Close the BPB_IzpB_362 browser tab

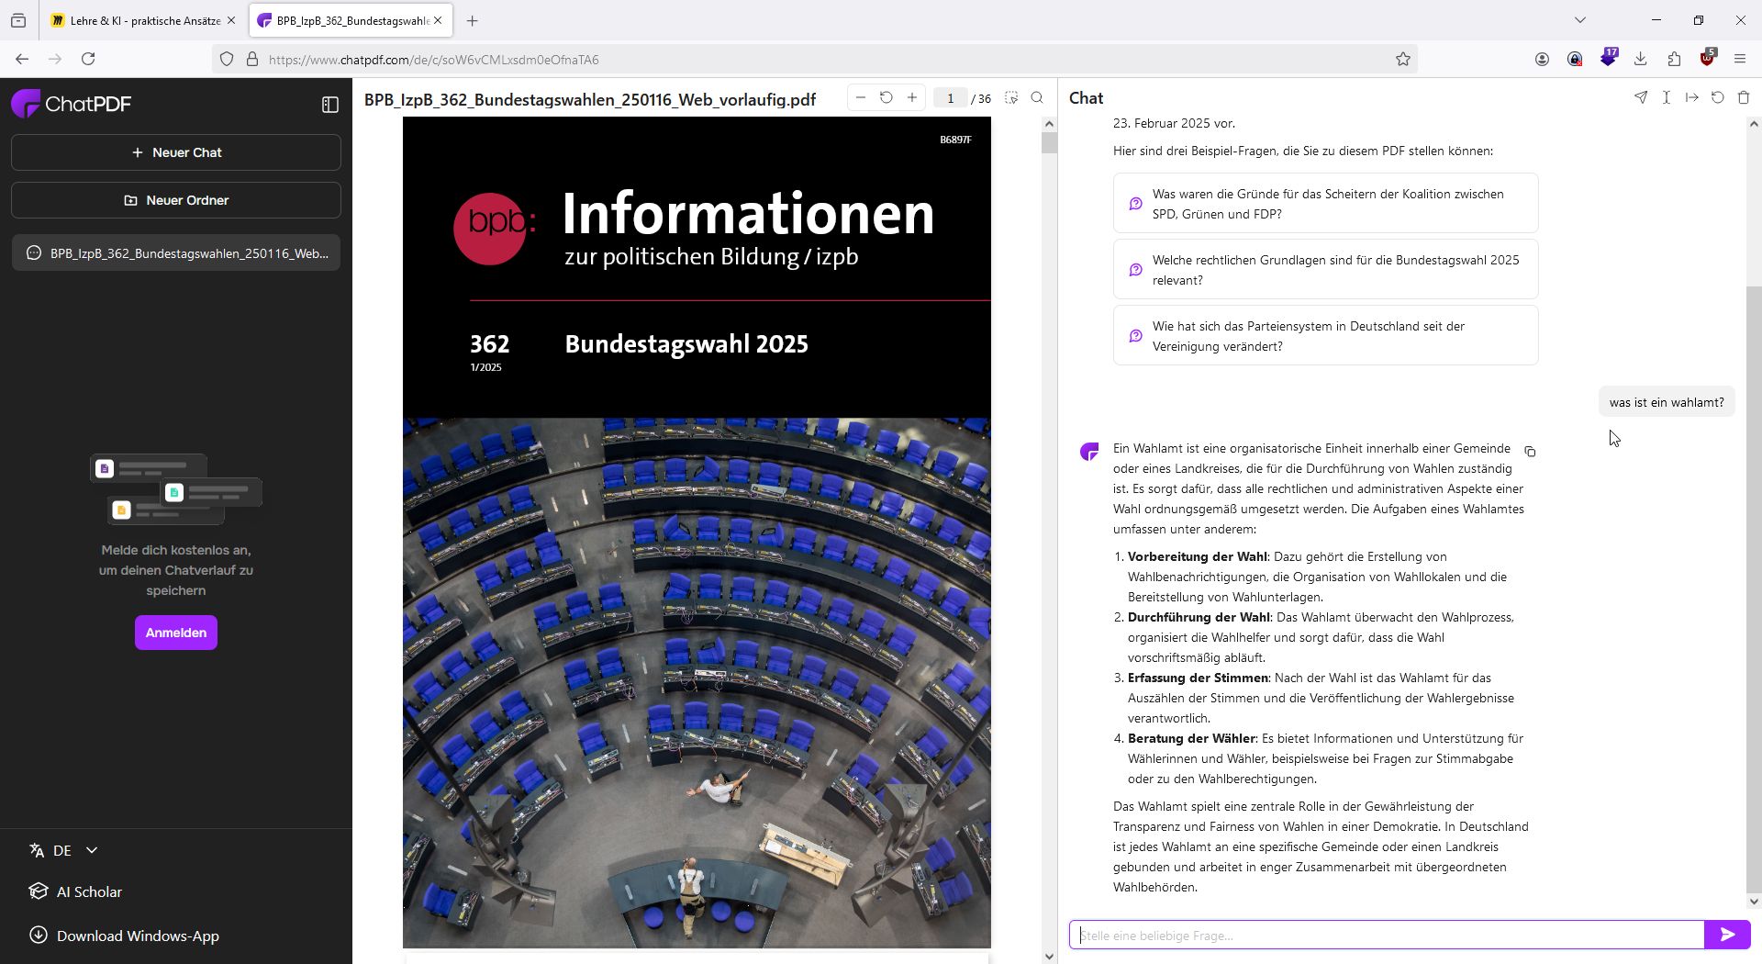438,20
